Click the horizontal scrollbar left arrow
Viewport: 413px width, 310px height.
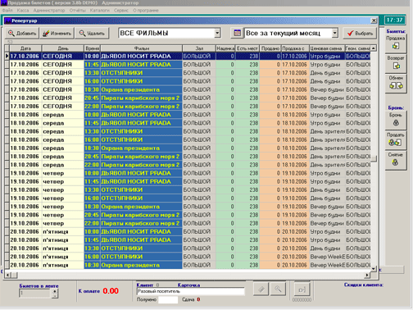tap(7, 275)
